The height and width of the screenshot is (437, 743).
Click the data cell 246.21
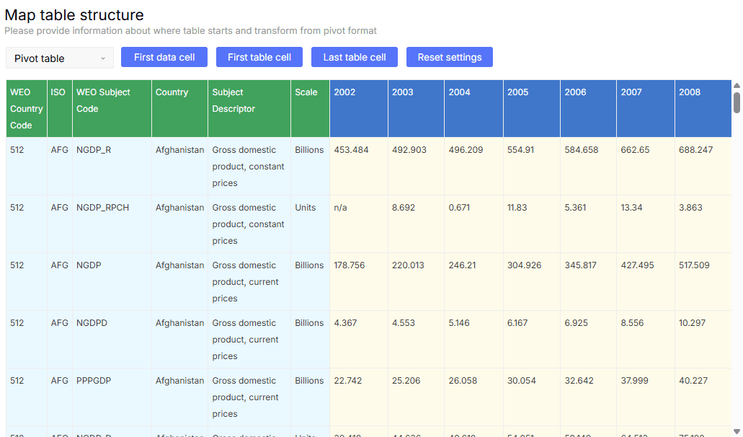tap(474, 281)
